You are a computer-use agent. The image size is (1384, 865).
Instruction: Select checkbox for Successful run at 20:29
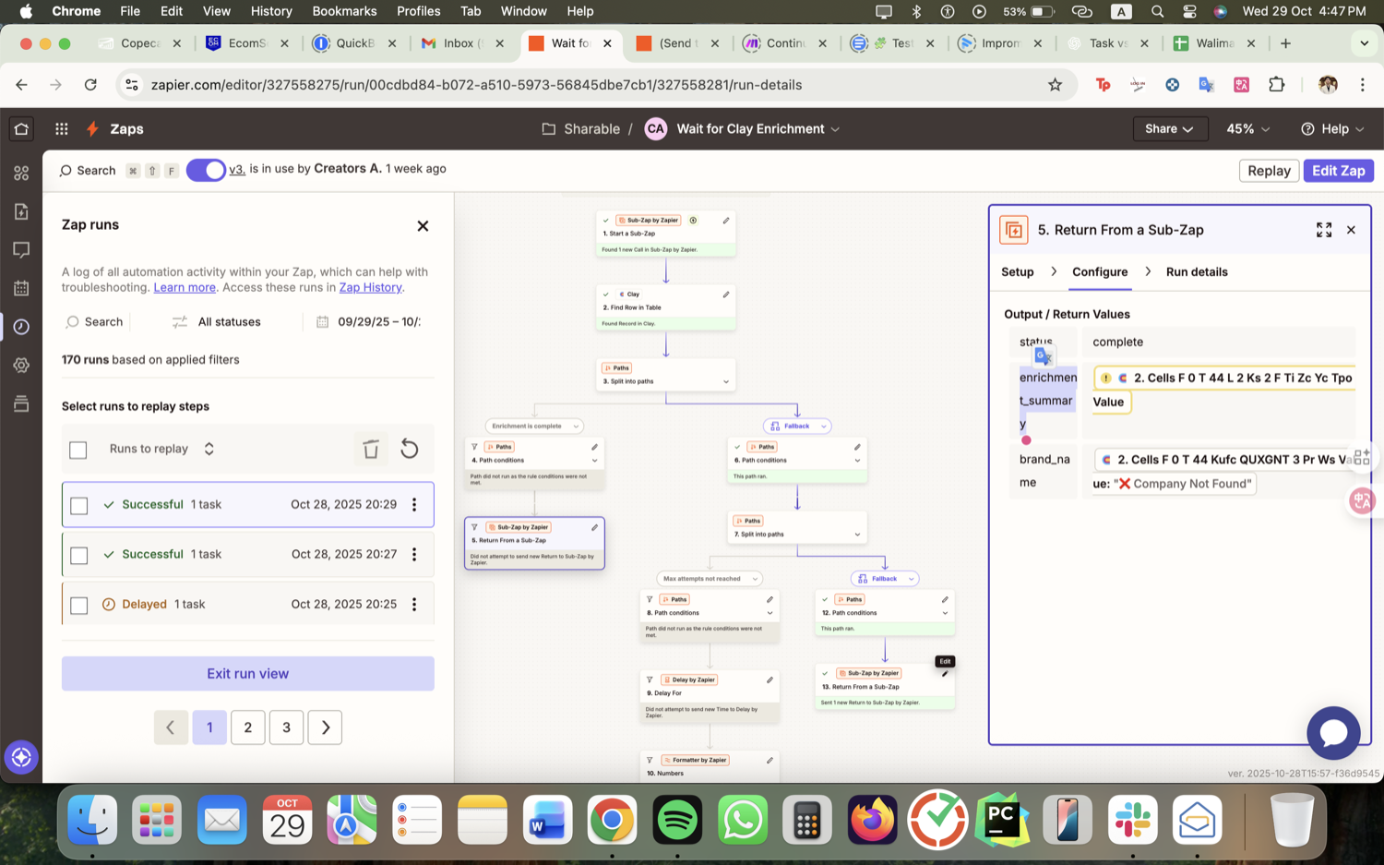coord(79,506)
